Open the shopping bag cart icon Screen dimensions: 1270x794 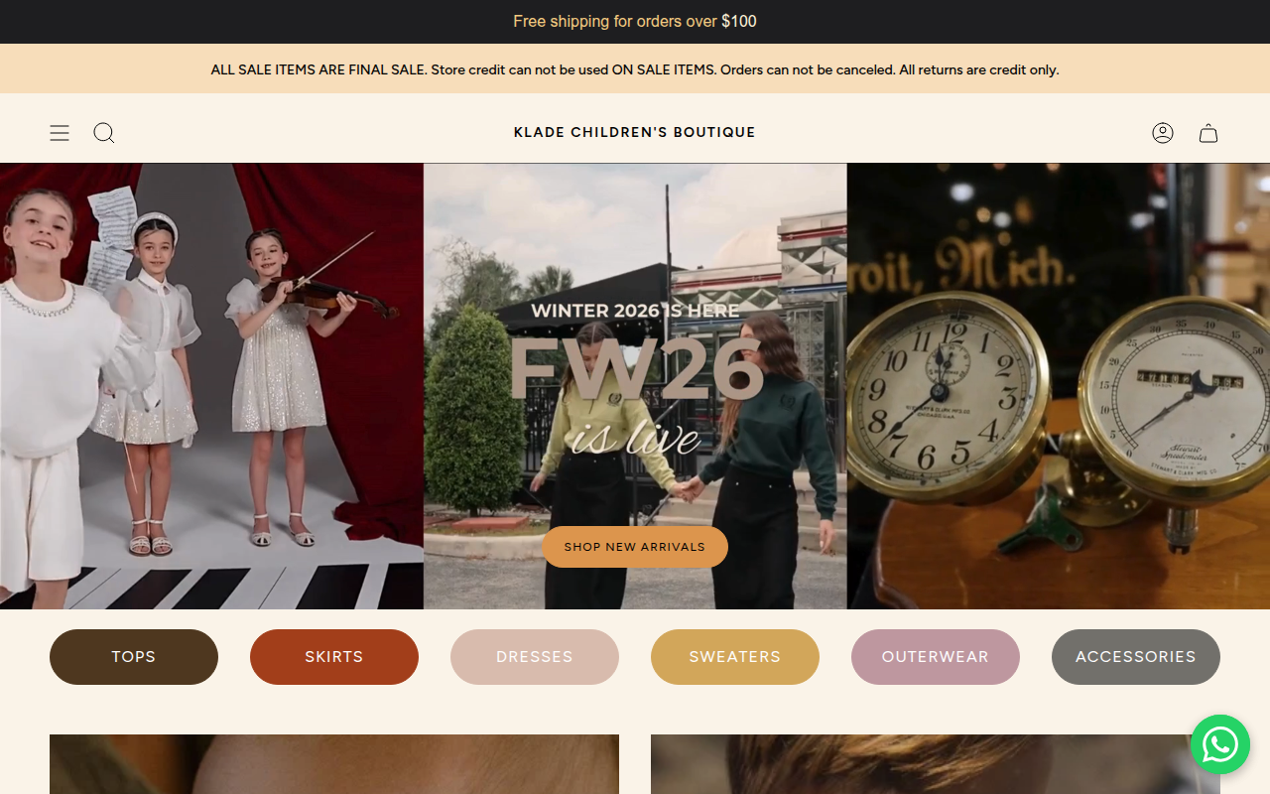coord(1208,133)
